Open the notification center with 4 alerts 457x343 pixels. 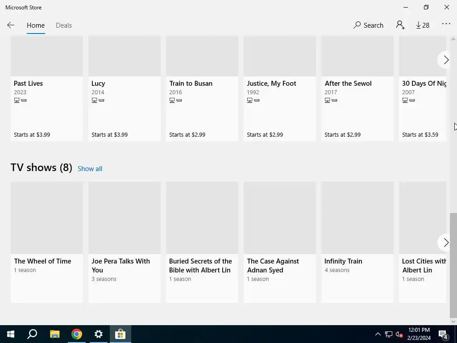pos(443,334)
